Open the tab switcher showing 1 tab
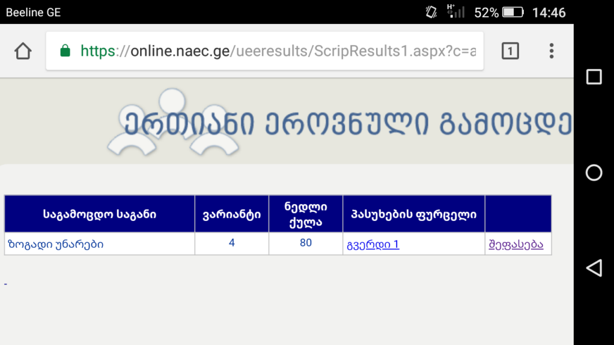This screenshot has width=614, height=345. point(509,51)
